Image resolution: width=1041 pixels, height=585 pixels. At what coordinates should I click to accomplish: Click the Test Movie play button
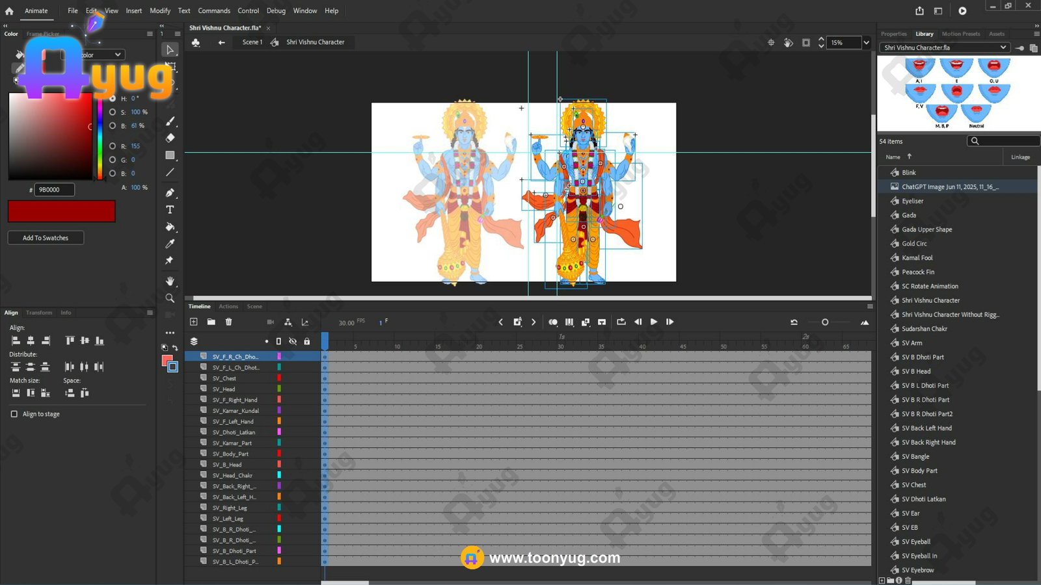tap(962, 10)
